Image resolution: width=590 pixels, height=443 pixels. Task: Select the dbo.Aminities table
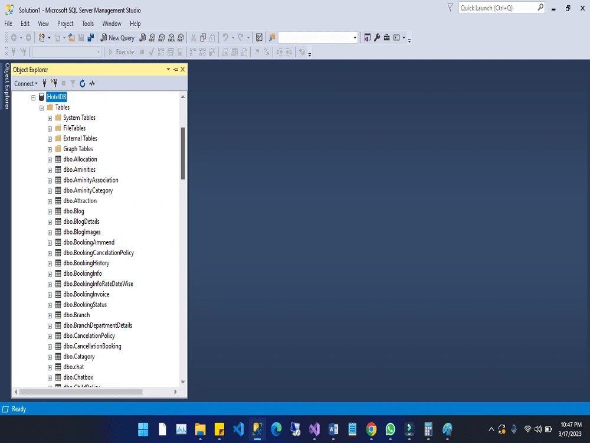80,170
